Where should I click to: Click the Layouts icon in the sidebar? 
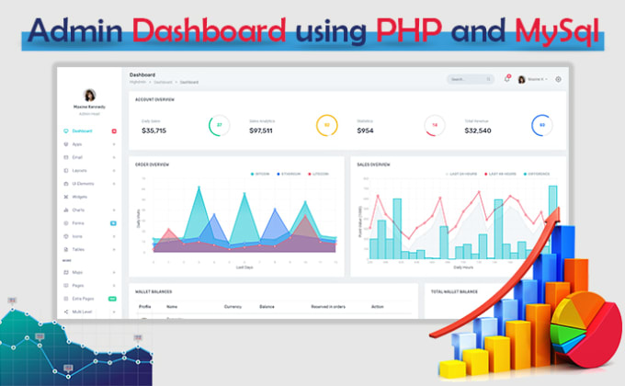click(66, 170)
